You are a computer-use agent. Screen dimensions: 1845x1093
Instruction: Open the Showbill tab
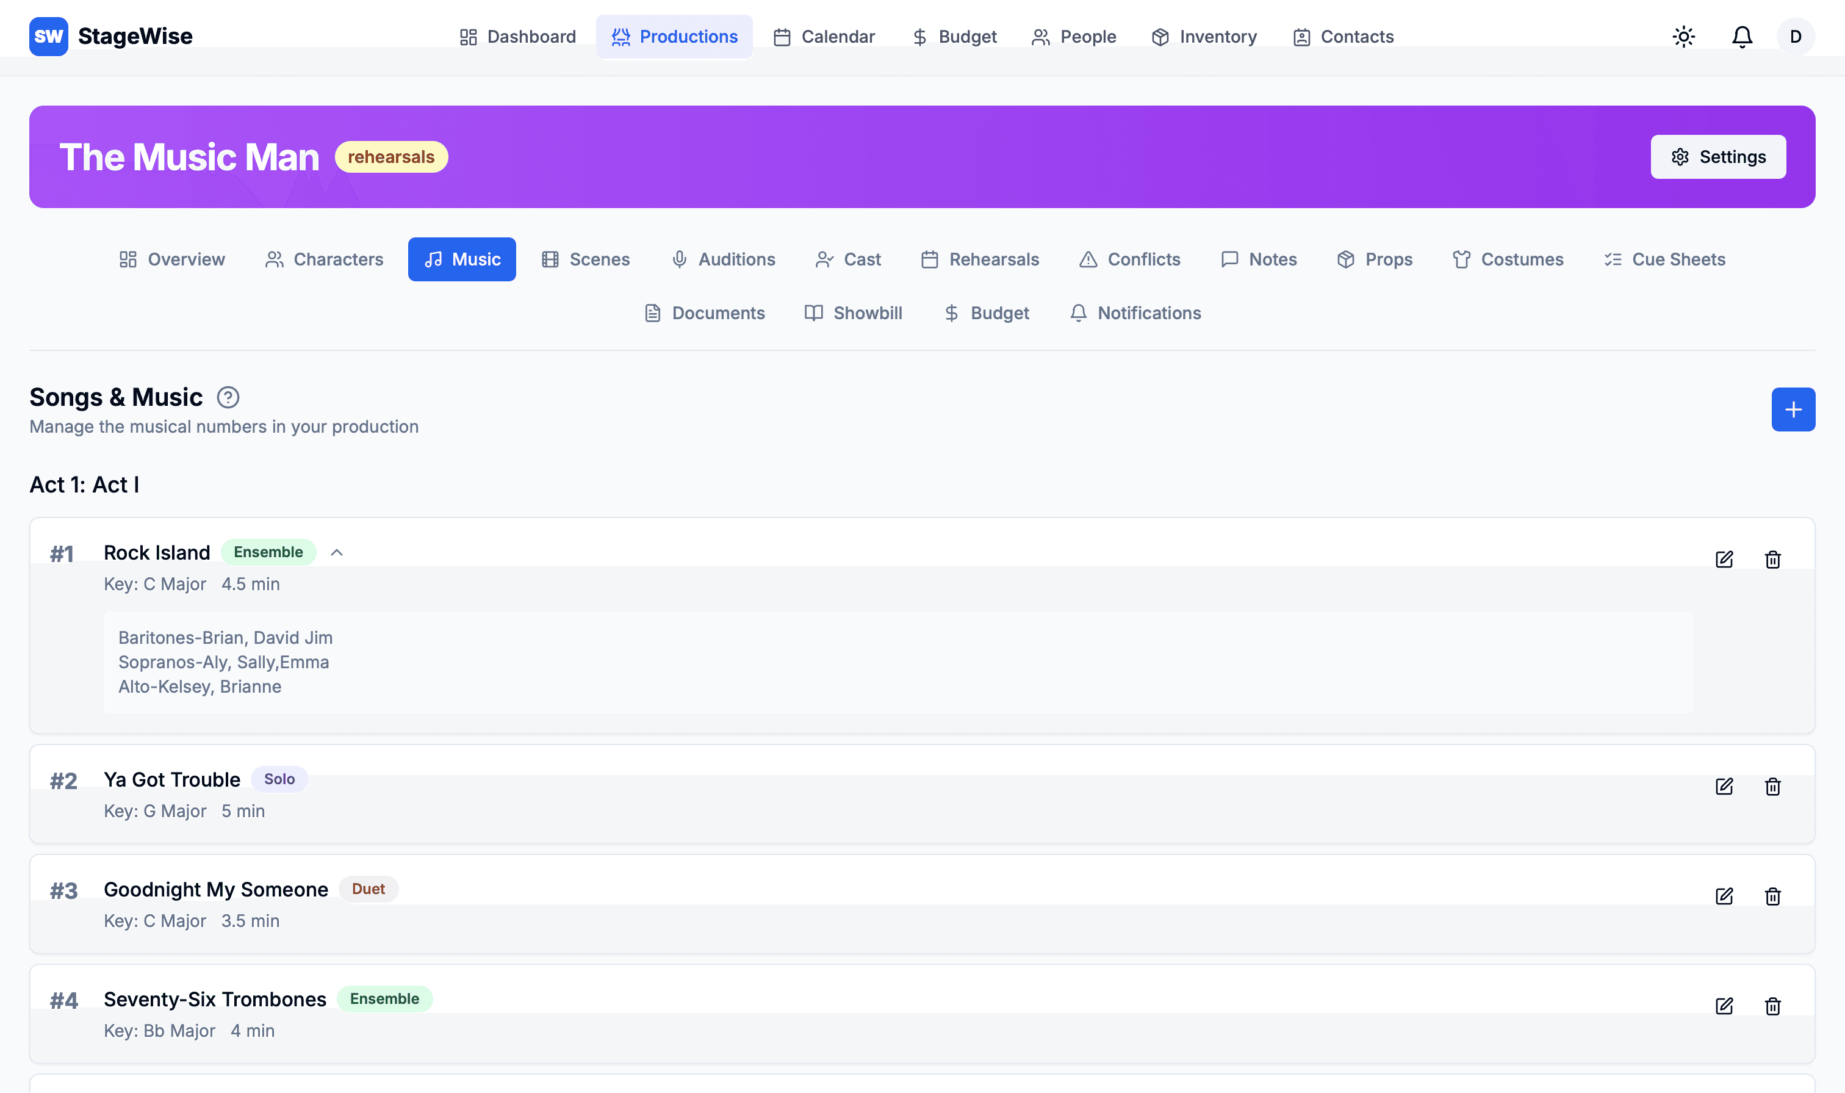[x=854, y=313]
